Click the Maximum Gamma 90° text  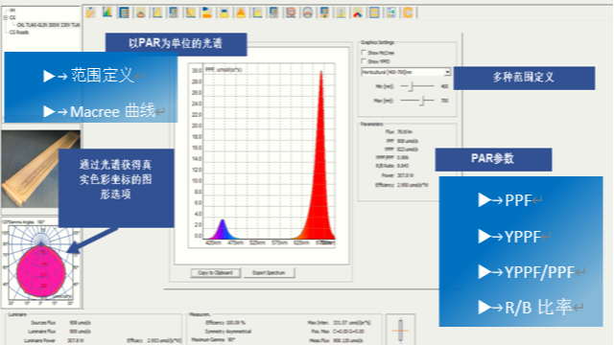[x=213, y=340]
